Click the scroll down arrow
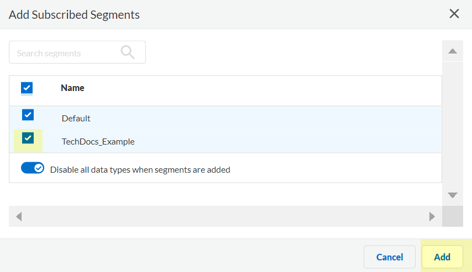This screenshot has width=472, height=272. (x=452, y=195)
